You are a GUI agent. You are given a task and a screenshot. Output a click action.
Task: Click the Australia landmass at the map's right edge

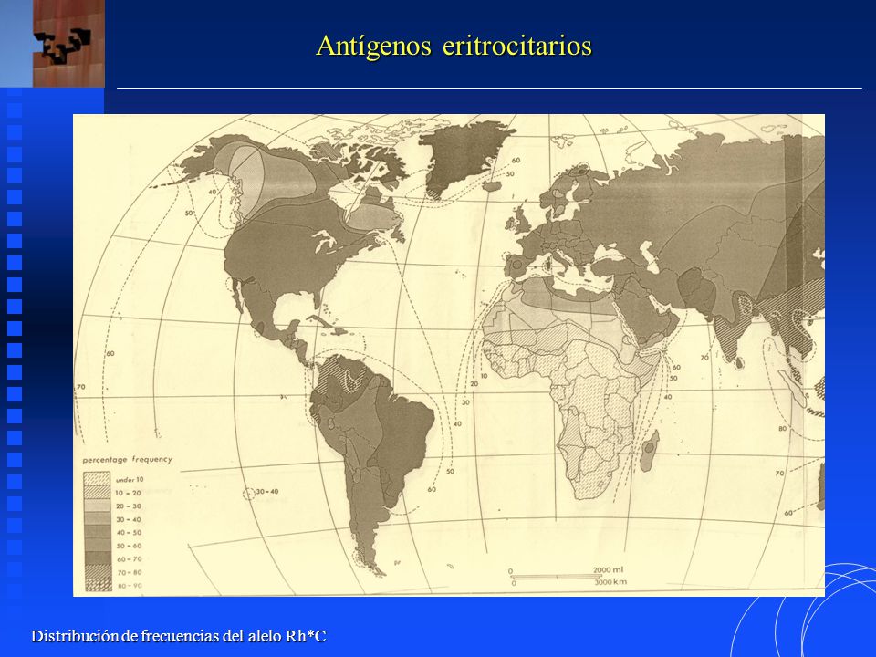tap(820, 486)
